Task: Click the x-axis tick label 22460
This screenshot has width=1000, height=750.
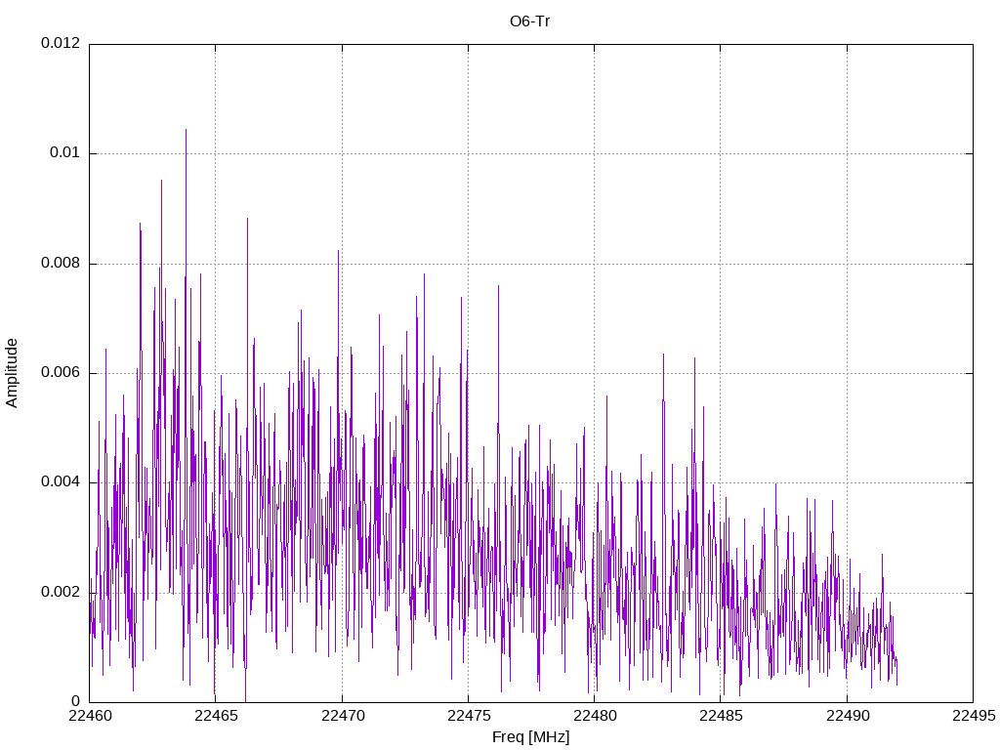Action: coord(90,716)
